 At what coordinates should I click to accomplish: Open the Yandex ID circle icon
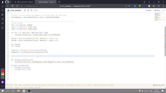pos(12,6)
